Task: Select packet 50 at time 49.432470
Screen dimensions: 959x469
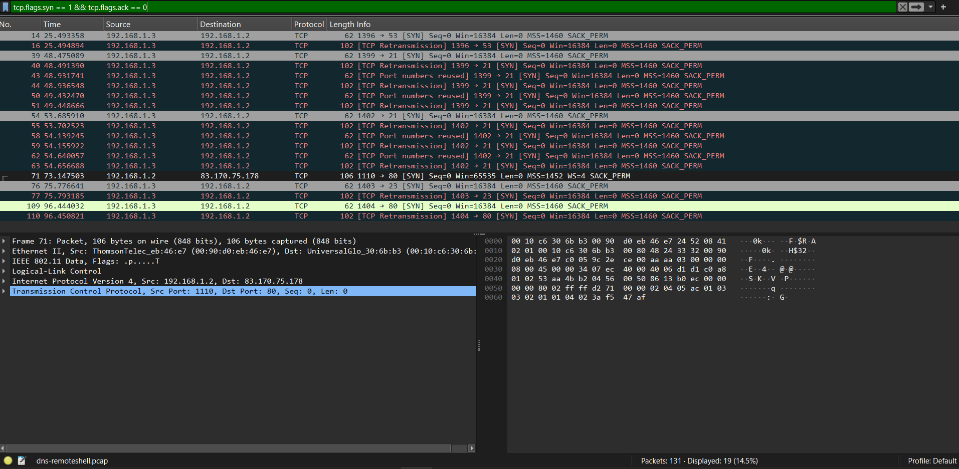Action: (x=479, y=96)
